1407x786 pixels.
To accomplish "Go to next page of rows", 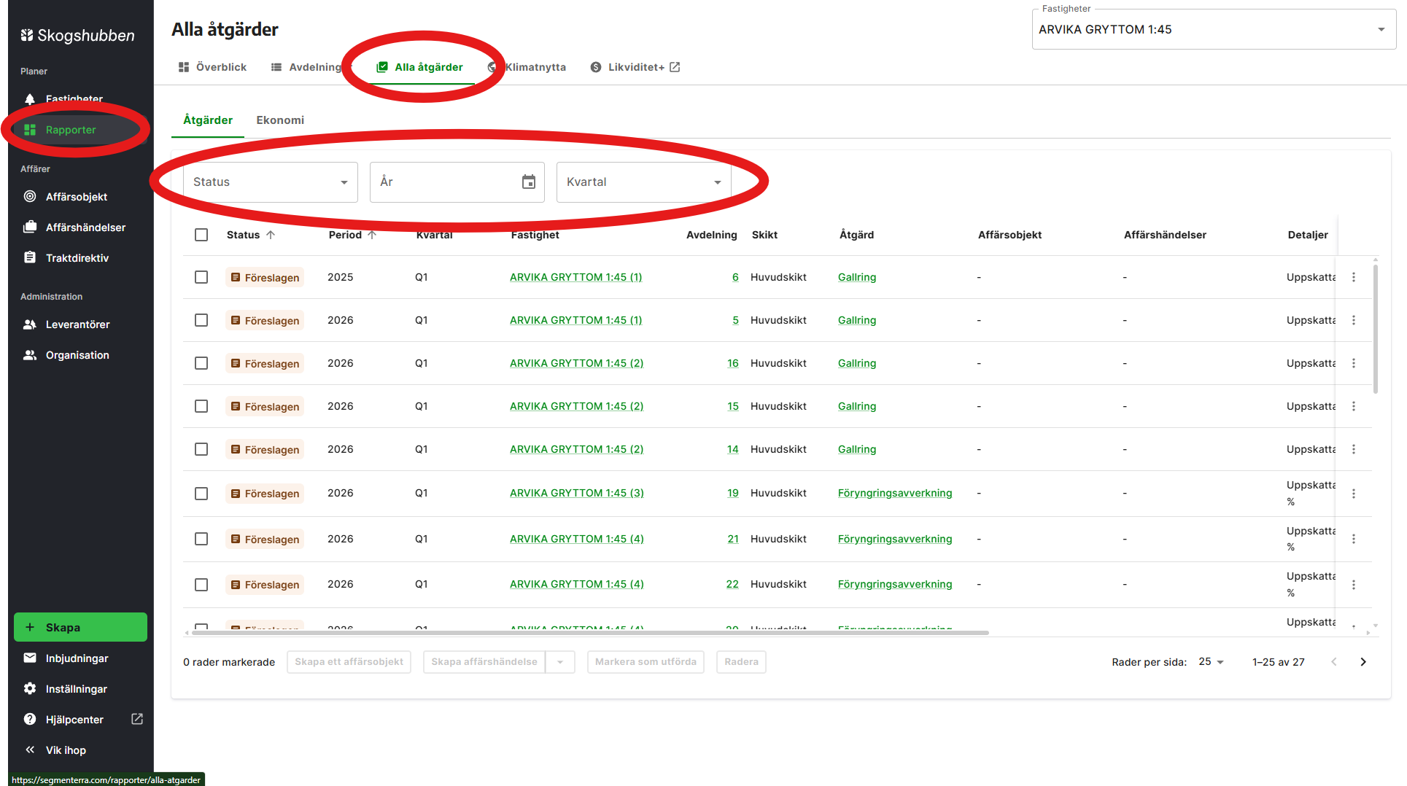I will tap(1363, 662).
